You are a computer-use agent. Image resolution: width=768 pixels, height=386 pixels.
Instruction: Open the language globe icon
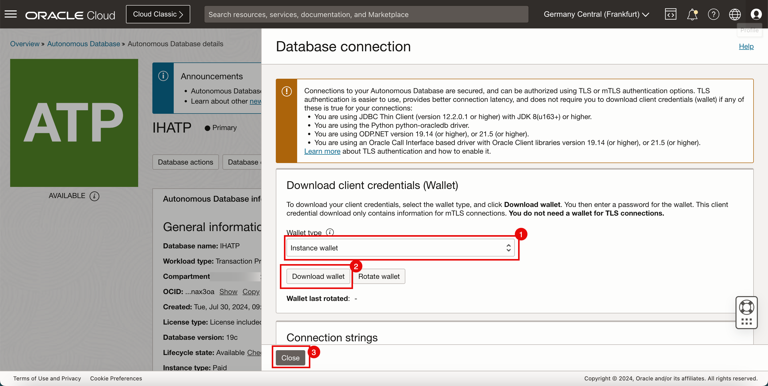(x=735, y=14)
